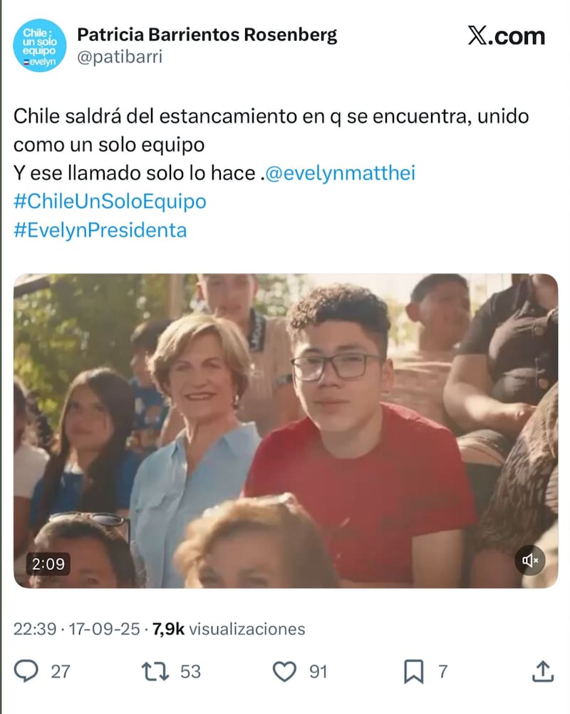Click the 22:39 · 17-09-25 timestamp
Screen dimensions: 570x714
[x=76, y=629]
